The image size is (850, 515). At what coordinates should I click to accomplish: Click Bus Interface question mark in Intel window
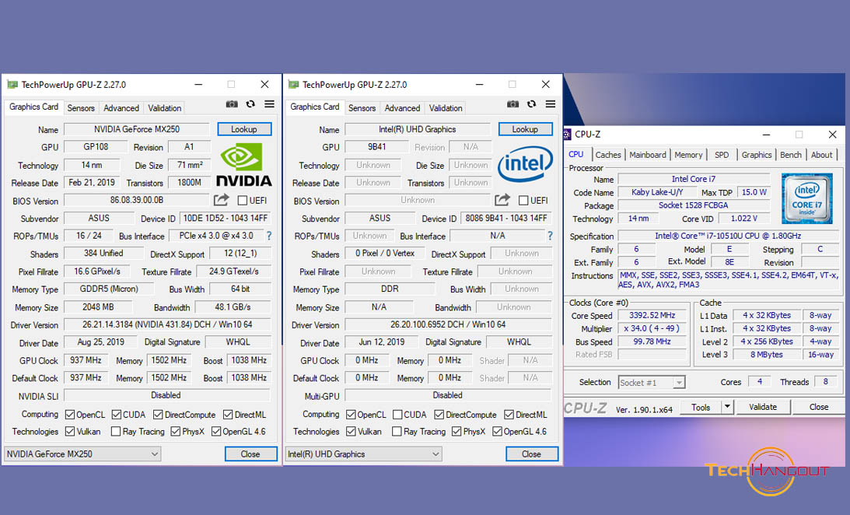(x=551, y=236)
